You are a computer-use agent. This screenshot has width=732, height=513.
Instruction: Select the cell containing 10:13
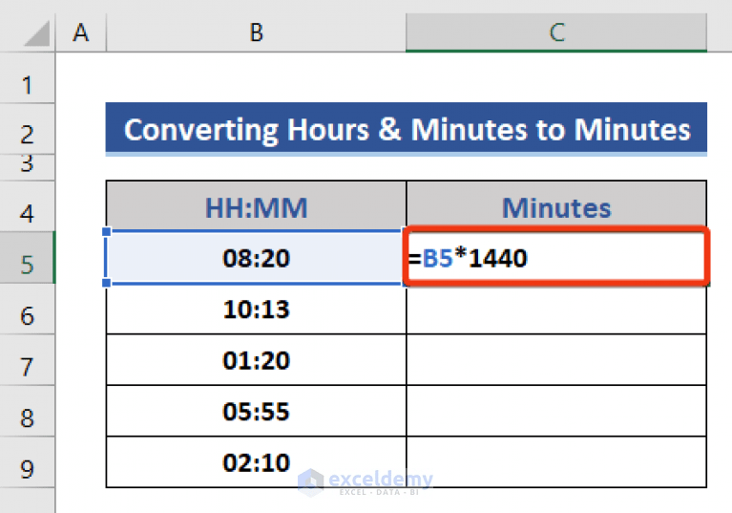pos(257,309)
